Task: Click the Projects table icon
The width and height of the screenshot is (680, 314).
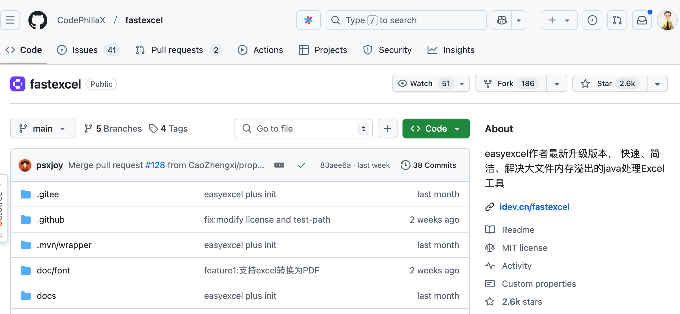Action: pyautogui.click(x=304, y=50)
